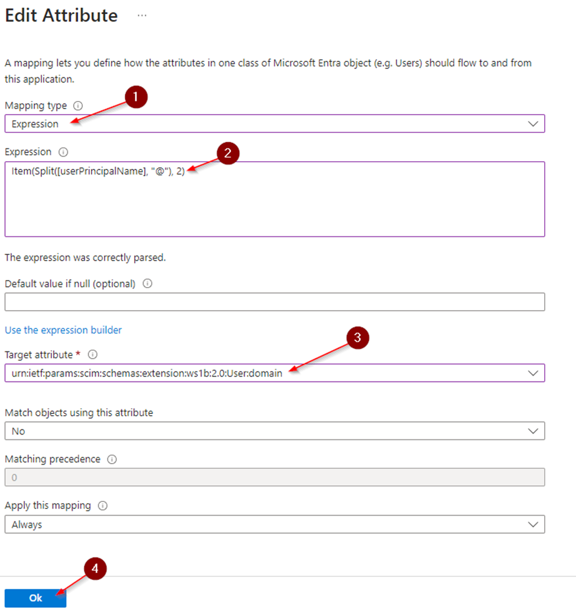Expand the Apply this mapping dropdown

pyautogui.click(x=274, y=524)
